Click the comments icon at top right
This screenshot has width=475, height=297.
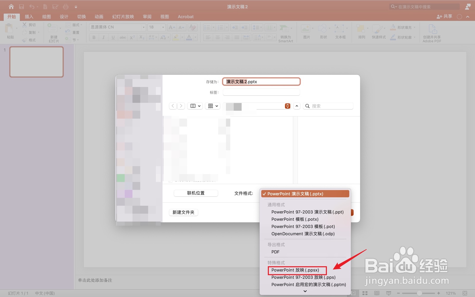pyautogui.click(x=468, y=7)
